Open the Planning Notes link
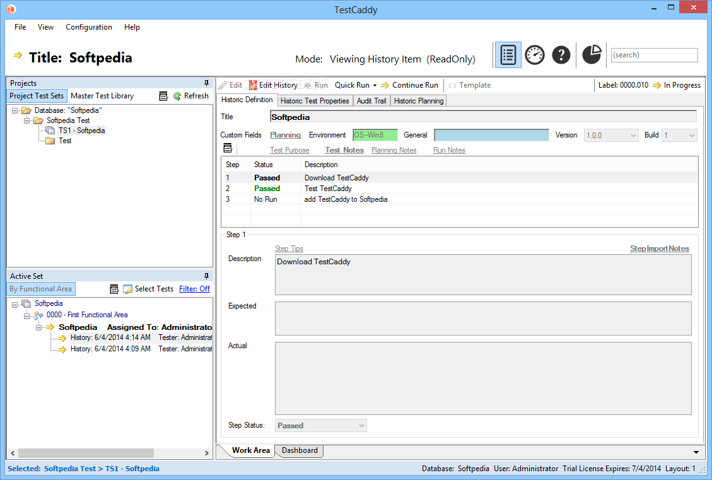 point(394,150)
